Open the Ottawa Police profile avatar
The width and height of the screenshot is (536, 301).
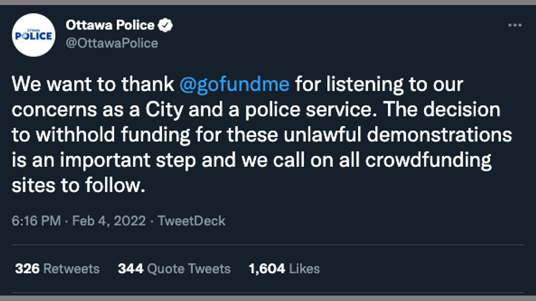(33, 35)
